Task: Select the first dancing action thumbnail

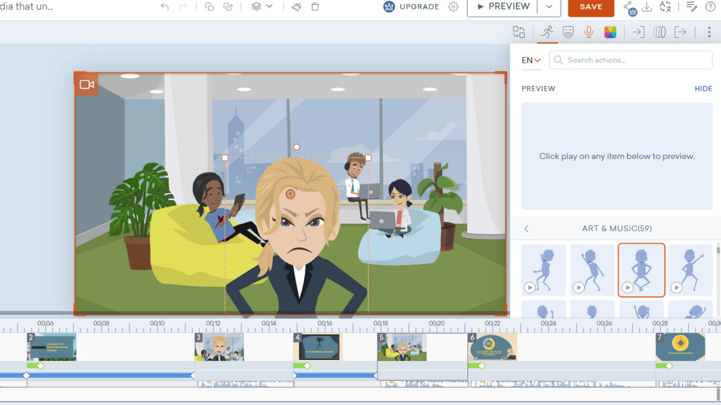Action: pos(544,270)
